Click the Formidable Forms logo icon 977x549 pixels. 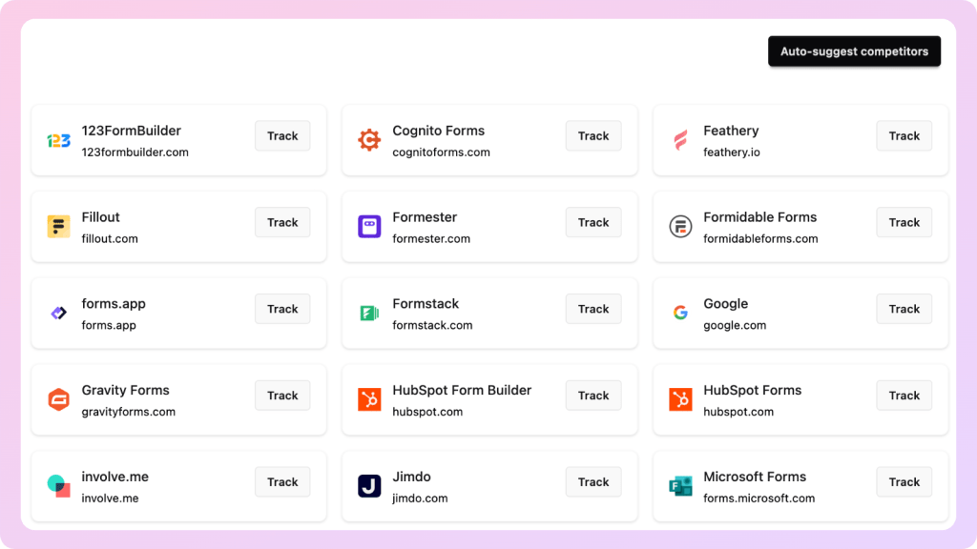coord(680,227)
